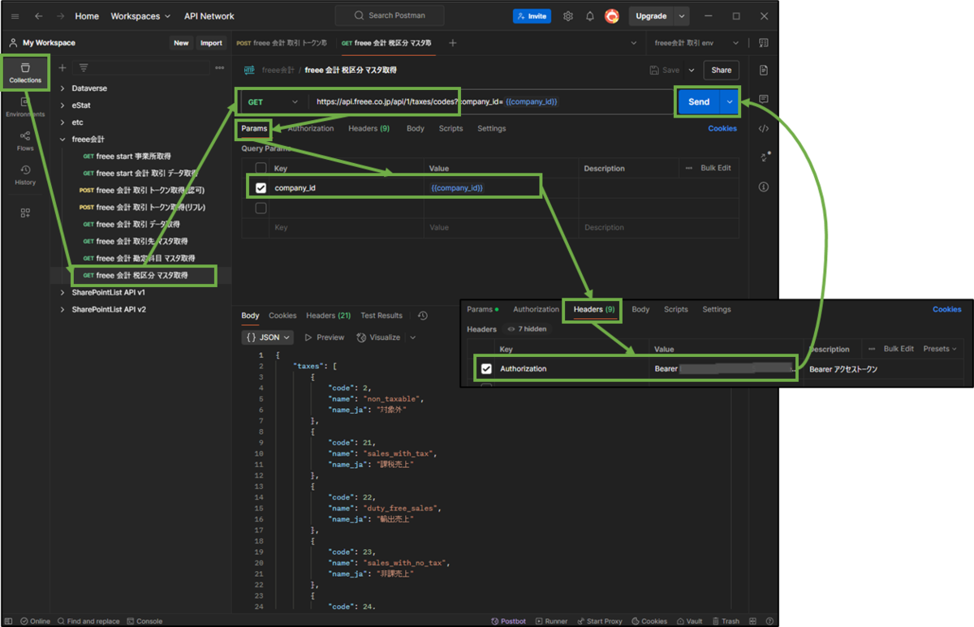Open the documentation icon in right sidebar
The width and height of the screenshot is (974, 627).
coord(763,71)
